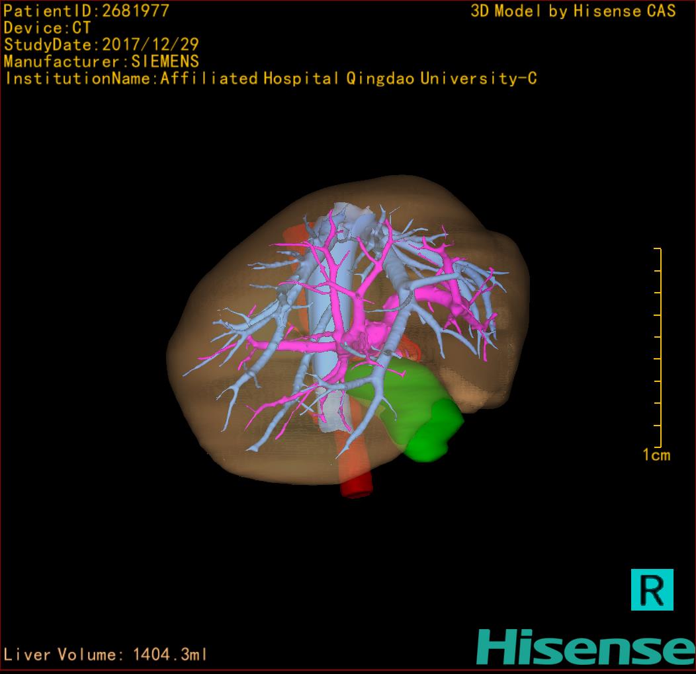696x674 pixels.
Task: Click the StudyDate 2017/12/29 text
Action: coord(101,45)
